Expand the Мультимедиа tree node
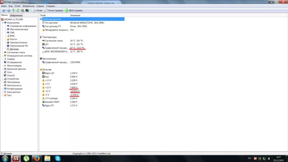The height and width of the screenshot is (162, 288). (x=3, y=66)
